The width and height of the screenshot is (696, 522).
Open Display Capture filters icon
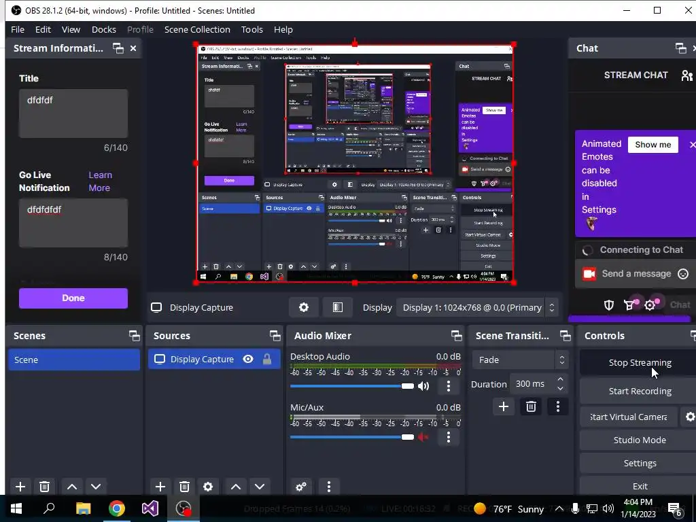pos(337,307)
